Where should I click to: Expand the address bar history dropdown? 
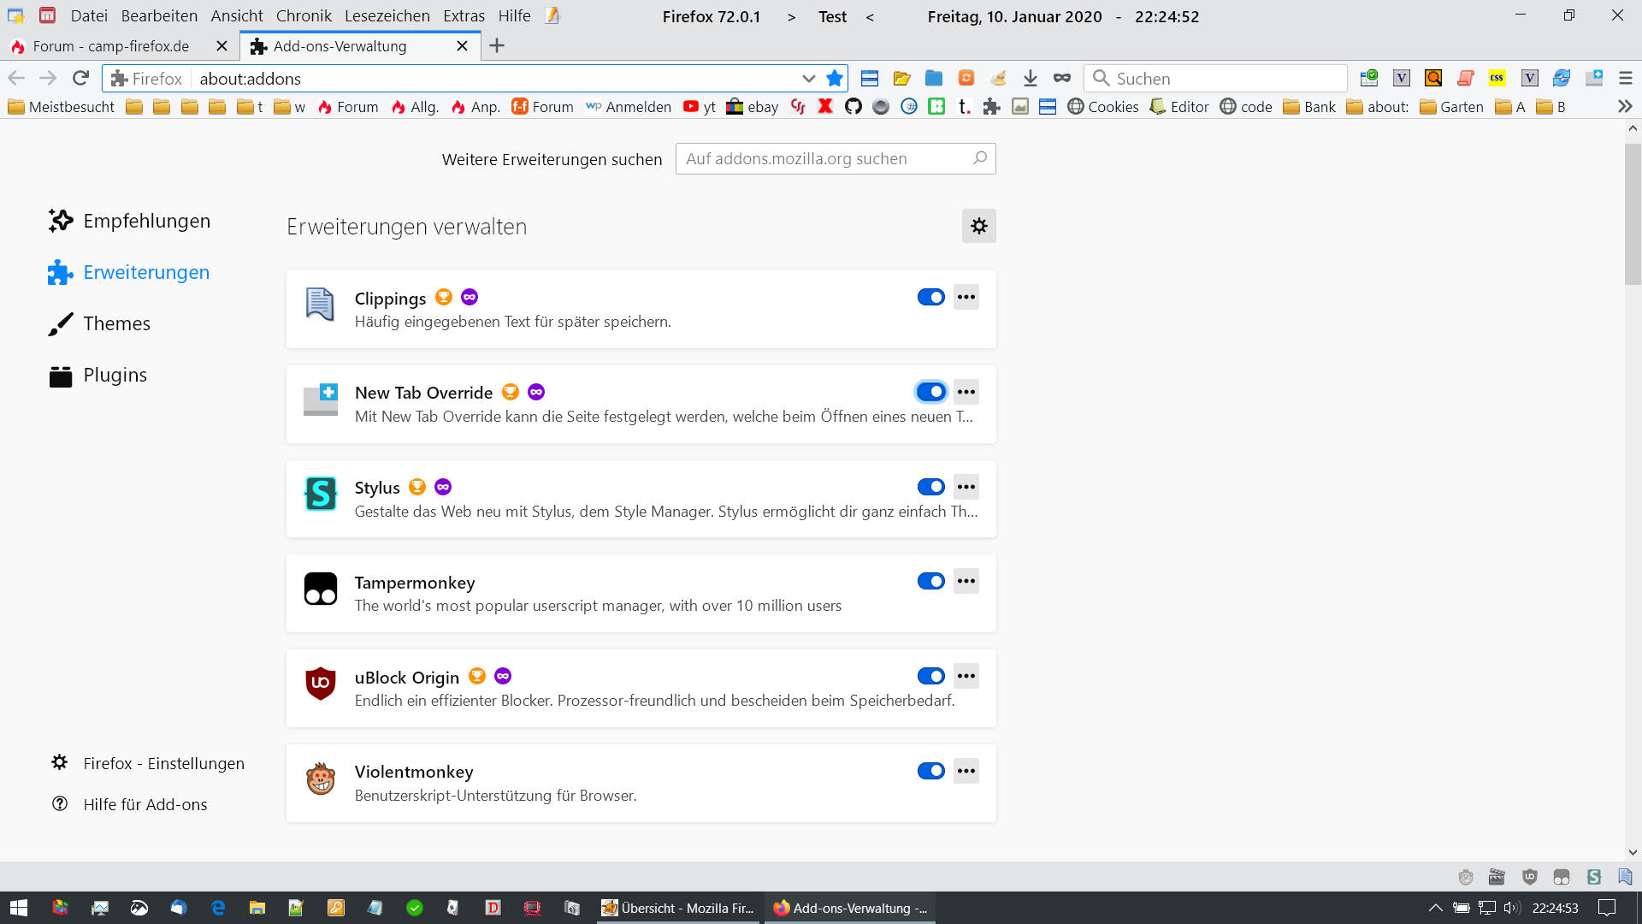pyautogui.click(x=808, y=79)
